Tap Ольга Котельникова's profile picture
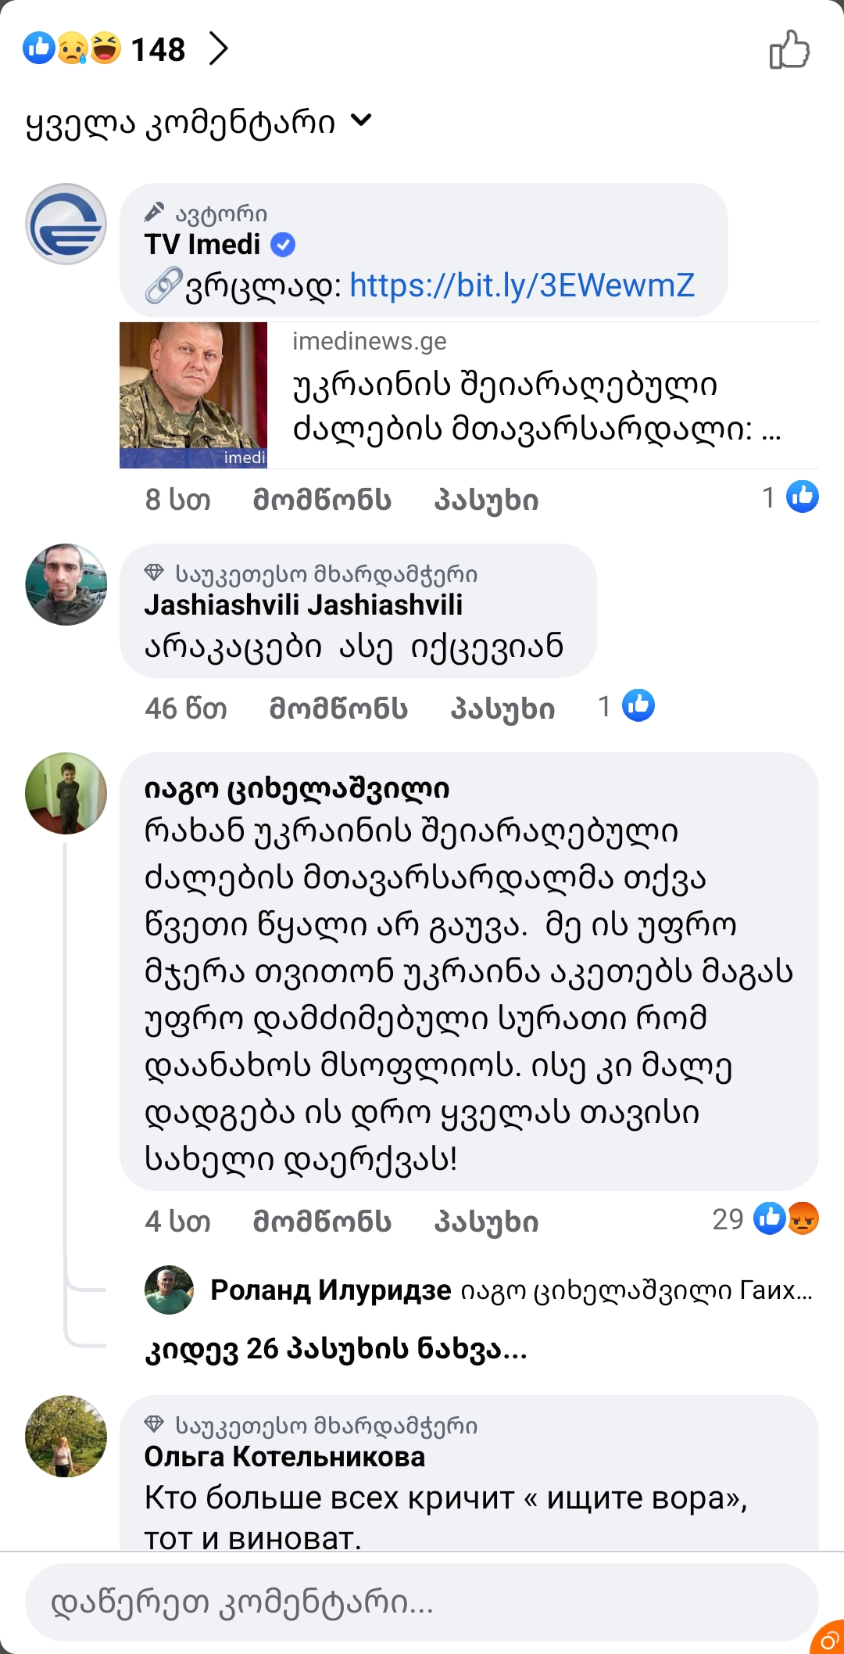Screen dimensions: 844x1654 pyautogui.click(x=66, y=1436)
